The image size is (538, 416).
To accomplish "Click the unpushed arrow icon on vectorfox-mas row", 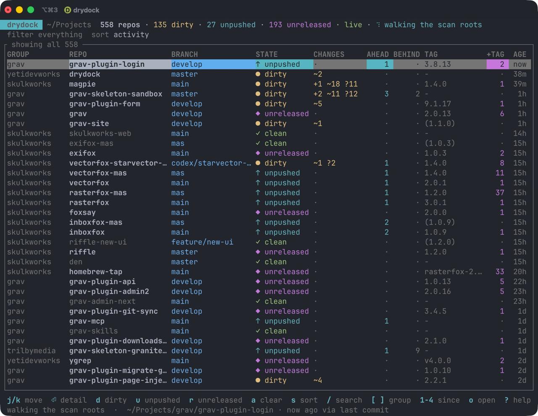I will (x=258, y=173).
